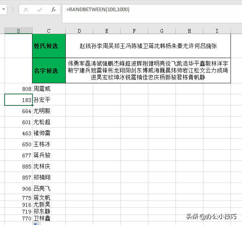Screen dimensions: 242x225
Task: Select the name cell 郑楠翔
Action: 49,178
